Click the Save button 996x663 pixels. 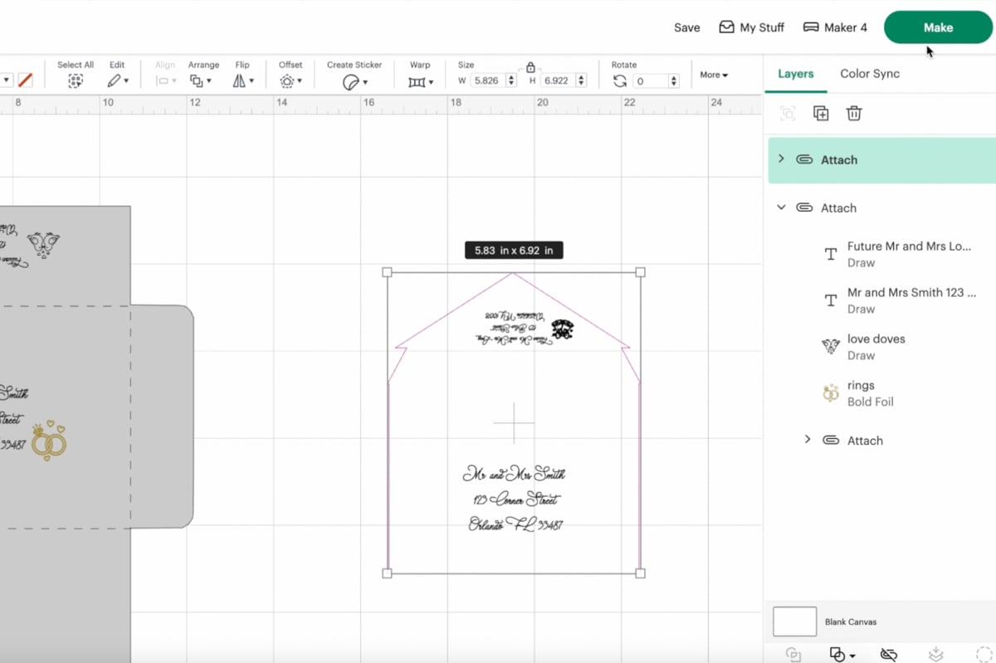(686, 27)
